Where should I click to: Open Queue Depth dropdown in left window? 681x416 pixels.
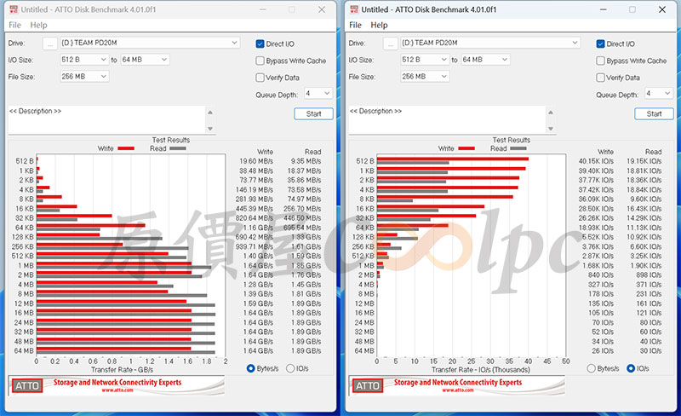(318, 94)
